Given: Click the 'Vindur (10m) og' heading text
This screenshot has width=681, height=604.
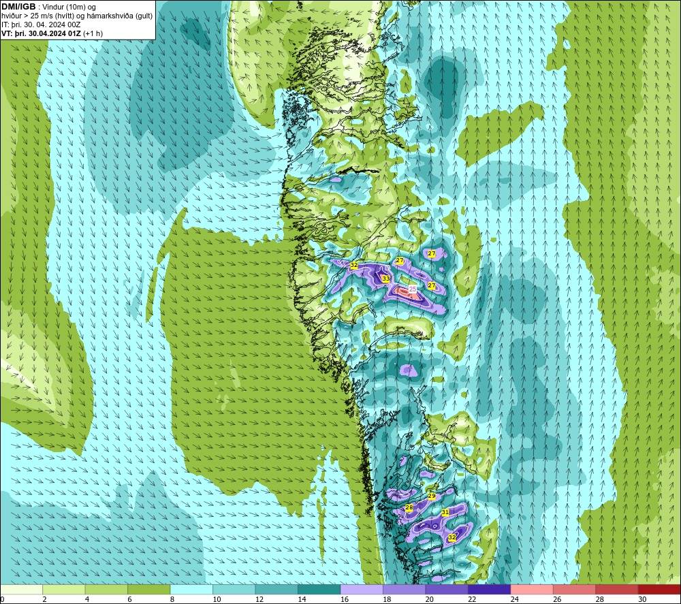Looking at the screenshot, I should coord(69,7).
